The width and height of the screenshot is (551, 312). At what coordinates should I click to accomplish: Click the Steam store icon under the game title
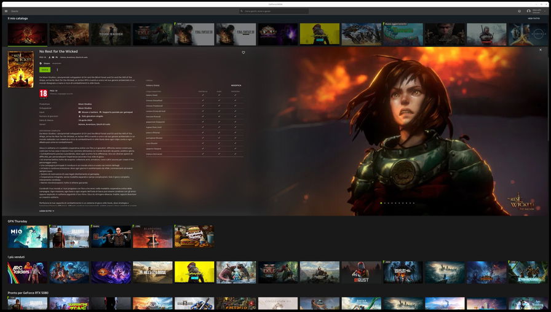pos(41,63)
